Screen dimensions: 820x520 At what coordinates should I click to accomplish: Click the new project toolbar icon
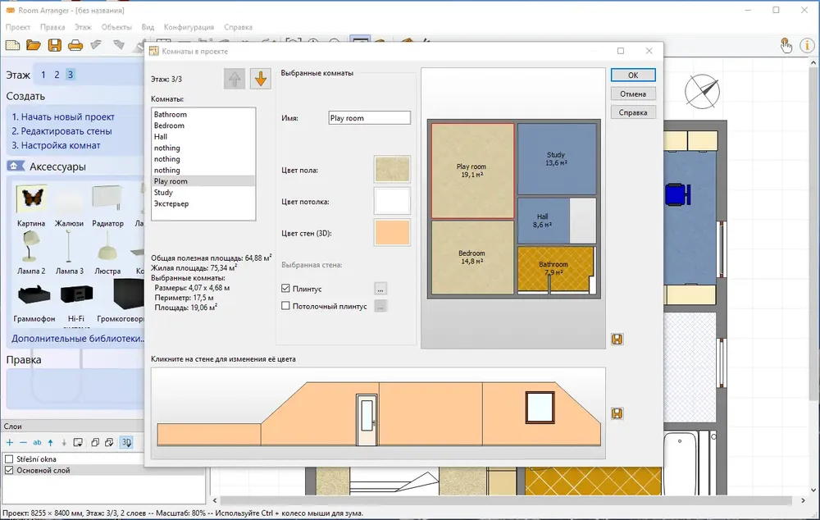(x=12, y=45)
